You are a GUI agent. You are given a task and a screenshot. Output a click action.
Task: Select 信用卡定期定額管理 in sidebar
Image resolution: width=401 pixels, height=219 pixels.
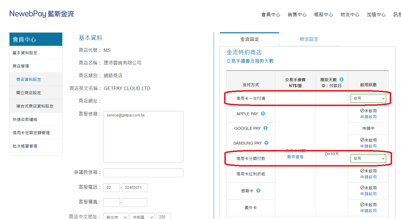point(36,133)
